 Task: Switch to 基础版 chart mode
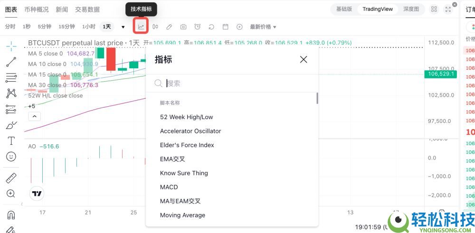344,9
